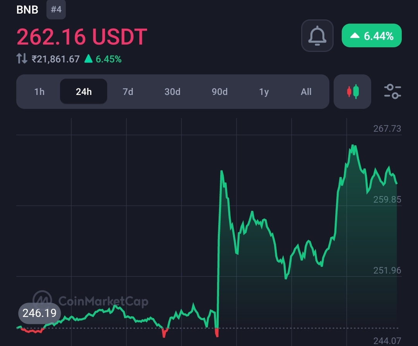Tap the ₹21,861.67 converted price
The image size is (418, 346).
click(56, 59)
